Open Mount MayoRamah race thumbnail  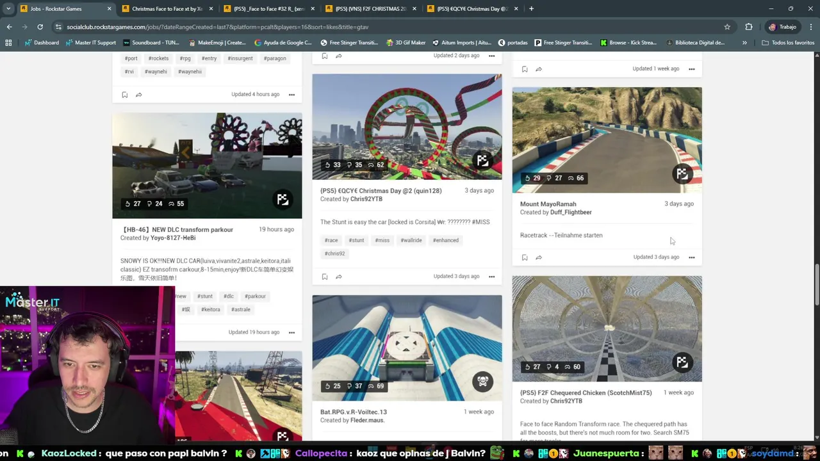point(607,140)
